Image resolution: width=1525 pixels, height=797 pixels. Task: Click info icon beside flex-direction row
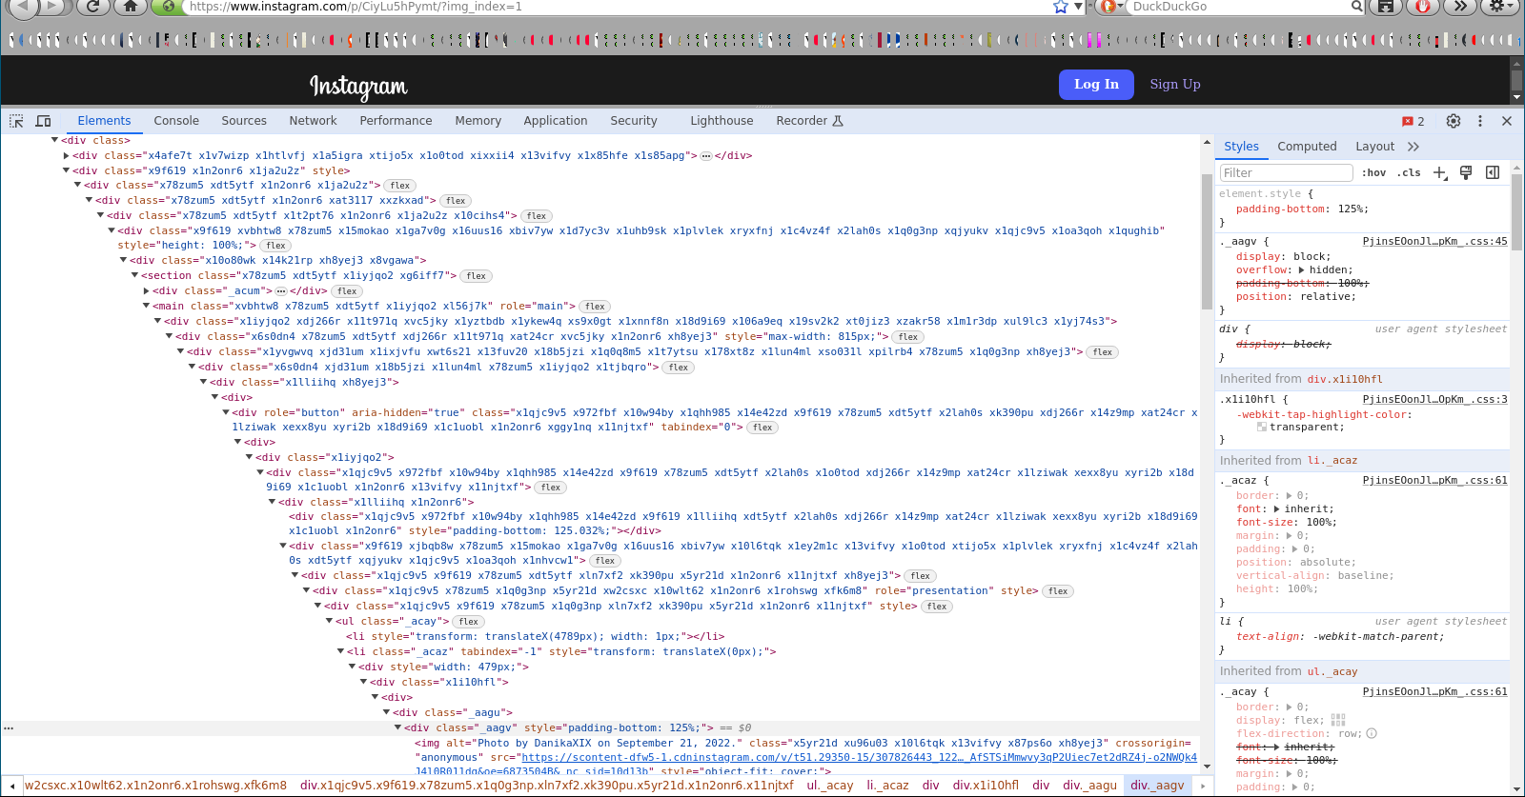tap(1372, 733)
